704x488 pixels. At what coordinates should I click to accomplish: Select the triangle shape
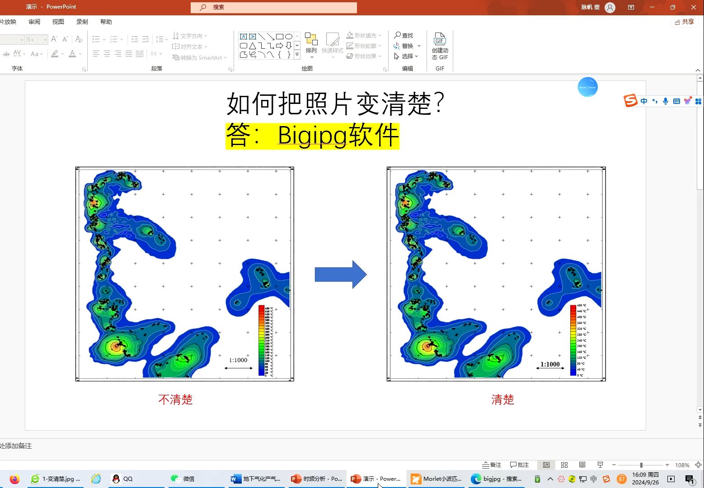(x=253, y=46)
